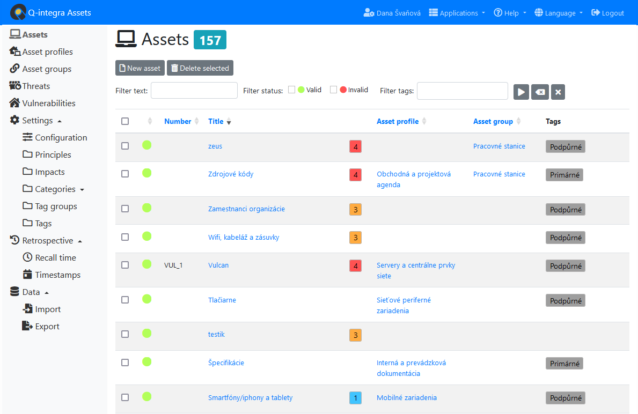The height and width of the screenshot is (414, 638).
Task: Focus the Filter tags input field
Action: (463, 90)
